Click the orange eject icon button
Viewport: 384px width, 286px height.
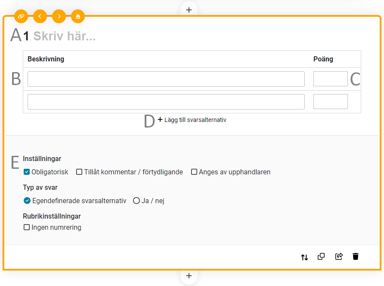(77, 17)
